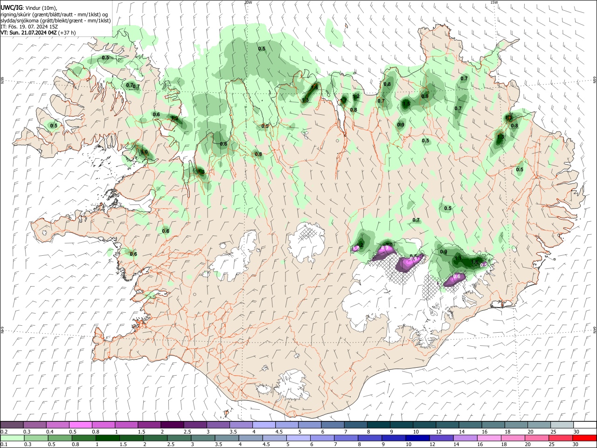The image size is (597, 448).
Task: Select the 'VT: Sun. 21.07.2024 04Z' valid time line
Action: coord(28,33)
